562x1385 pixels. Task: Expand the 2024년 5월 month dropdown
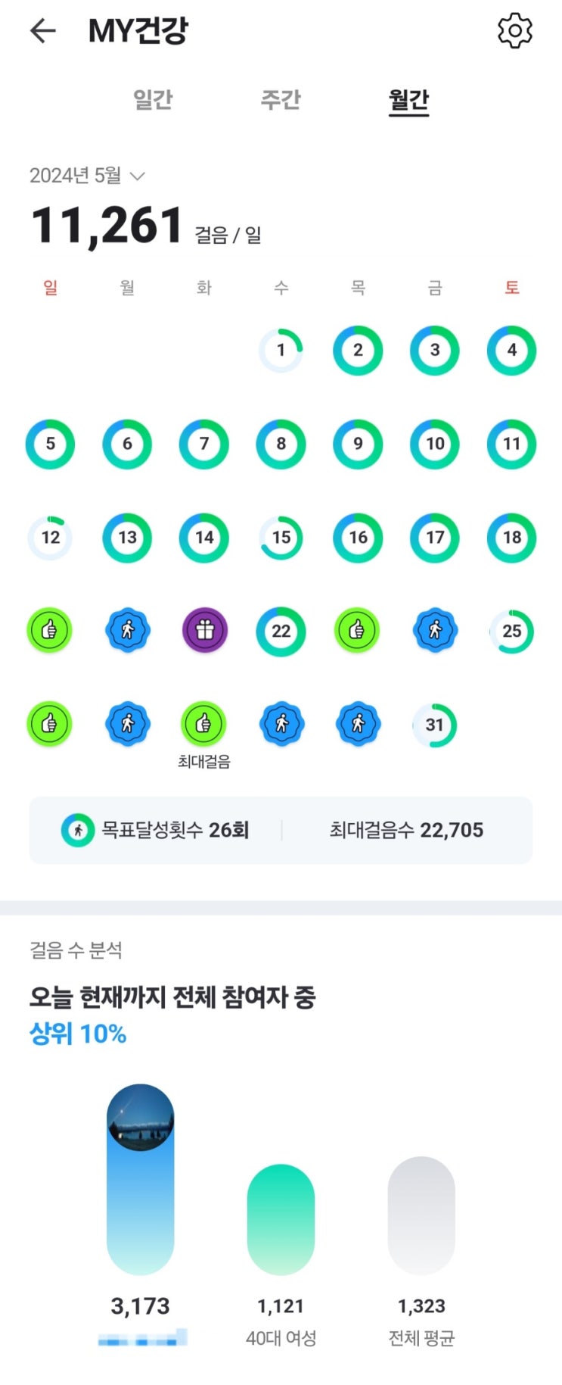coord(87,176)
